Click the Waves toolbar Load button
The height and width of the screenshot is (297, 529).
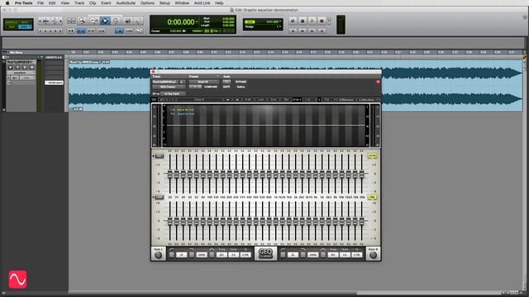pyautogui.click(x=261, y=99)
